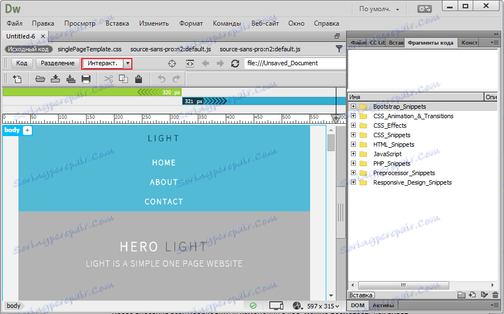
Task: Expand the CSS_Effects folder
Action: point(353,125)
